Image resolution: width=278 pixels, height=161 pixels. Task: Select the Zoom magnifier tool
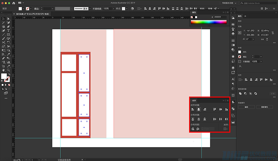click(8, 70)
